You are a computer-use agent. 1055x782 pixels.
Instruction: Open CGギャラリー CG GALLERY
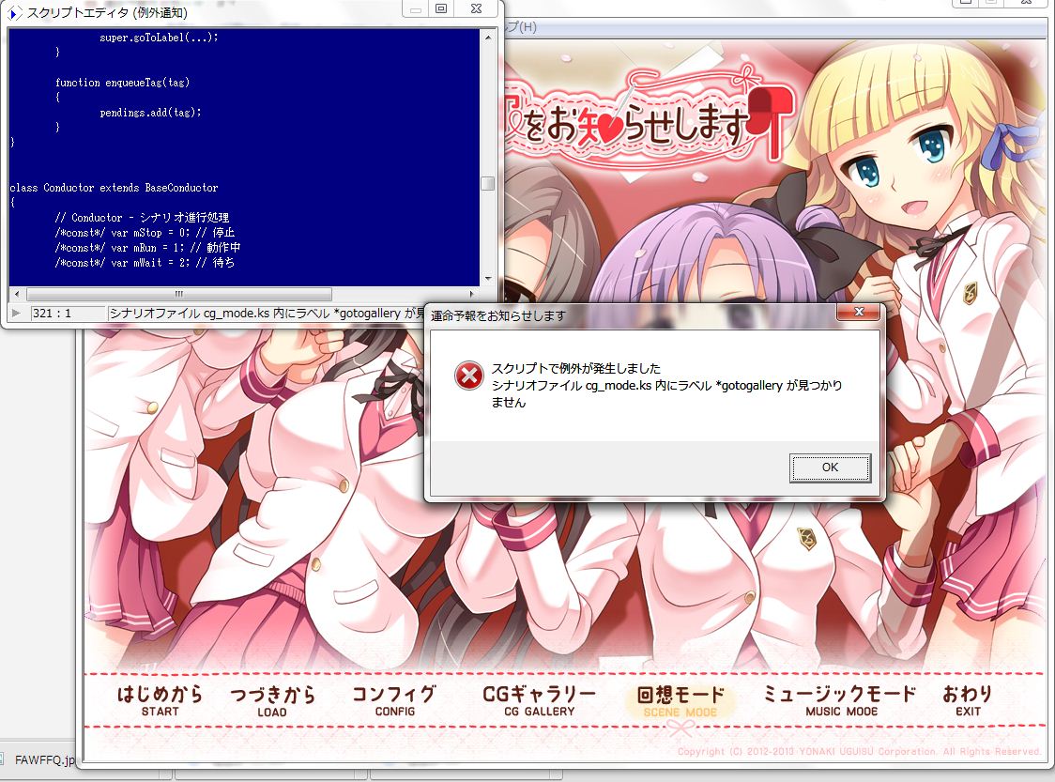point(540,700)
